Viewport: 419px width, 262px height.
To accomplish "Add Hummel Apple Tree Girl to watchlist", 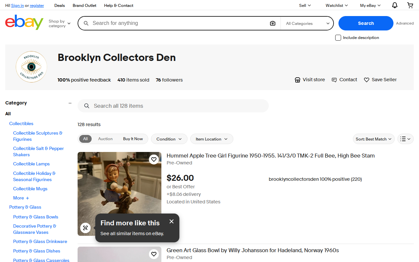I will [x=154, y=159].
